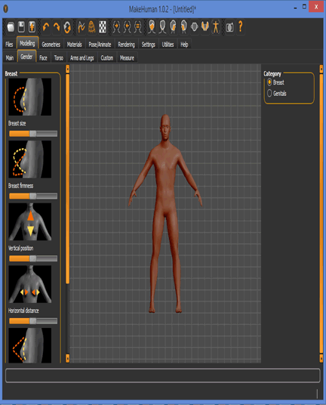
Task: Select the Genitals category radio button
Action: tap(269, 93)
